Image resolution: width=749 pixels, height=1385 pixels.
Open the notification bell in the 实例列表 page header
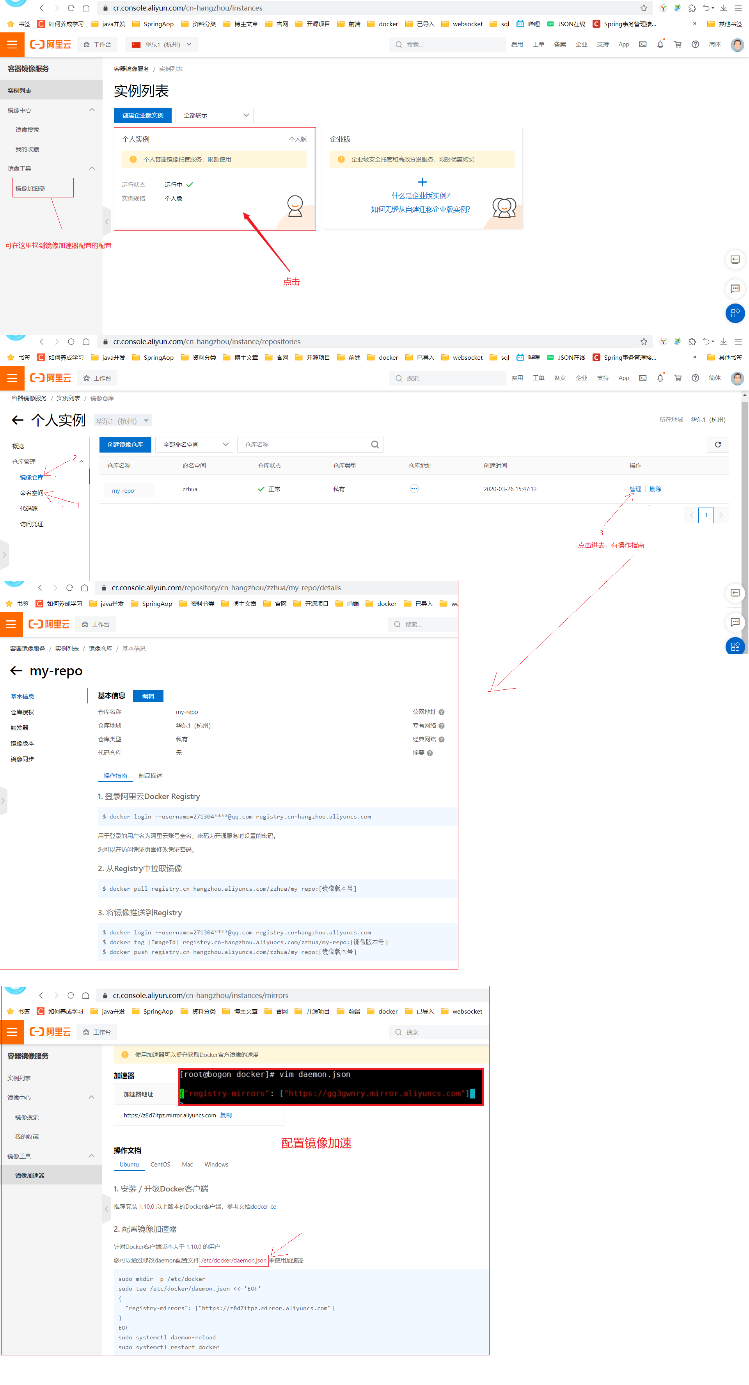pos(660,44)
